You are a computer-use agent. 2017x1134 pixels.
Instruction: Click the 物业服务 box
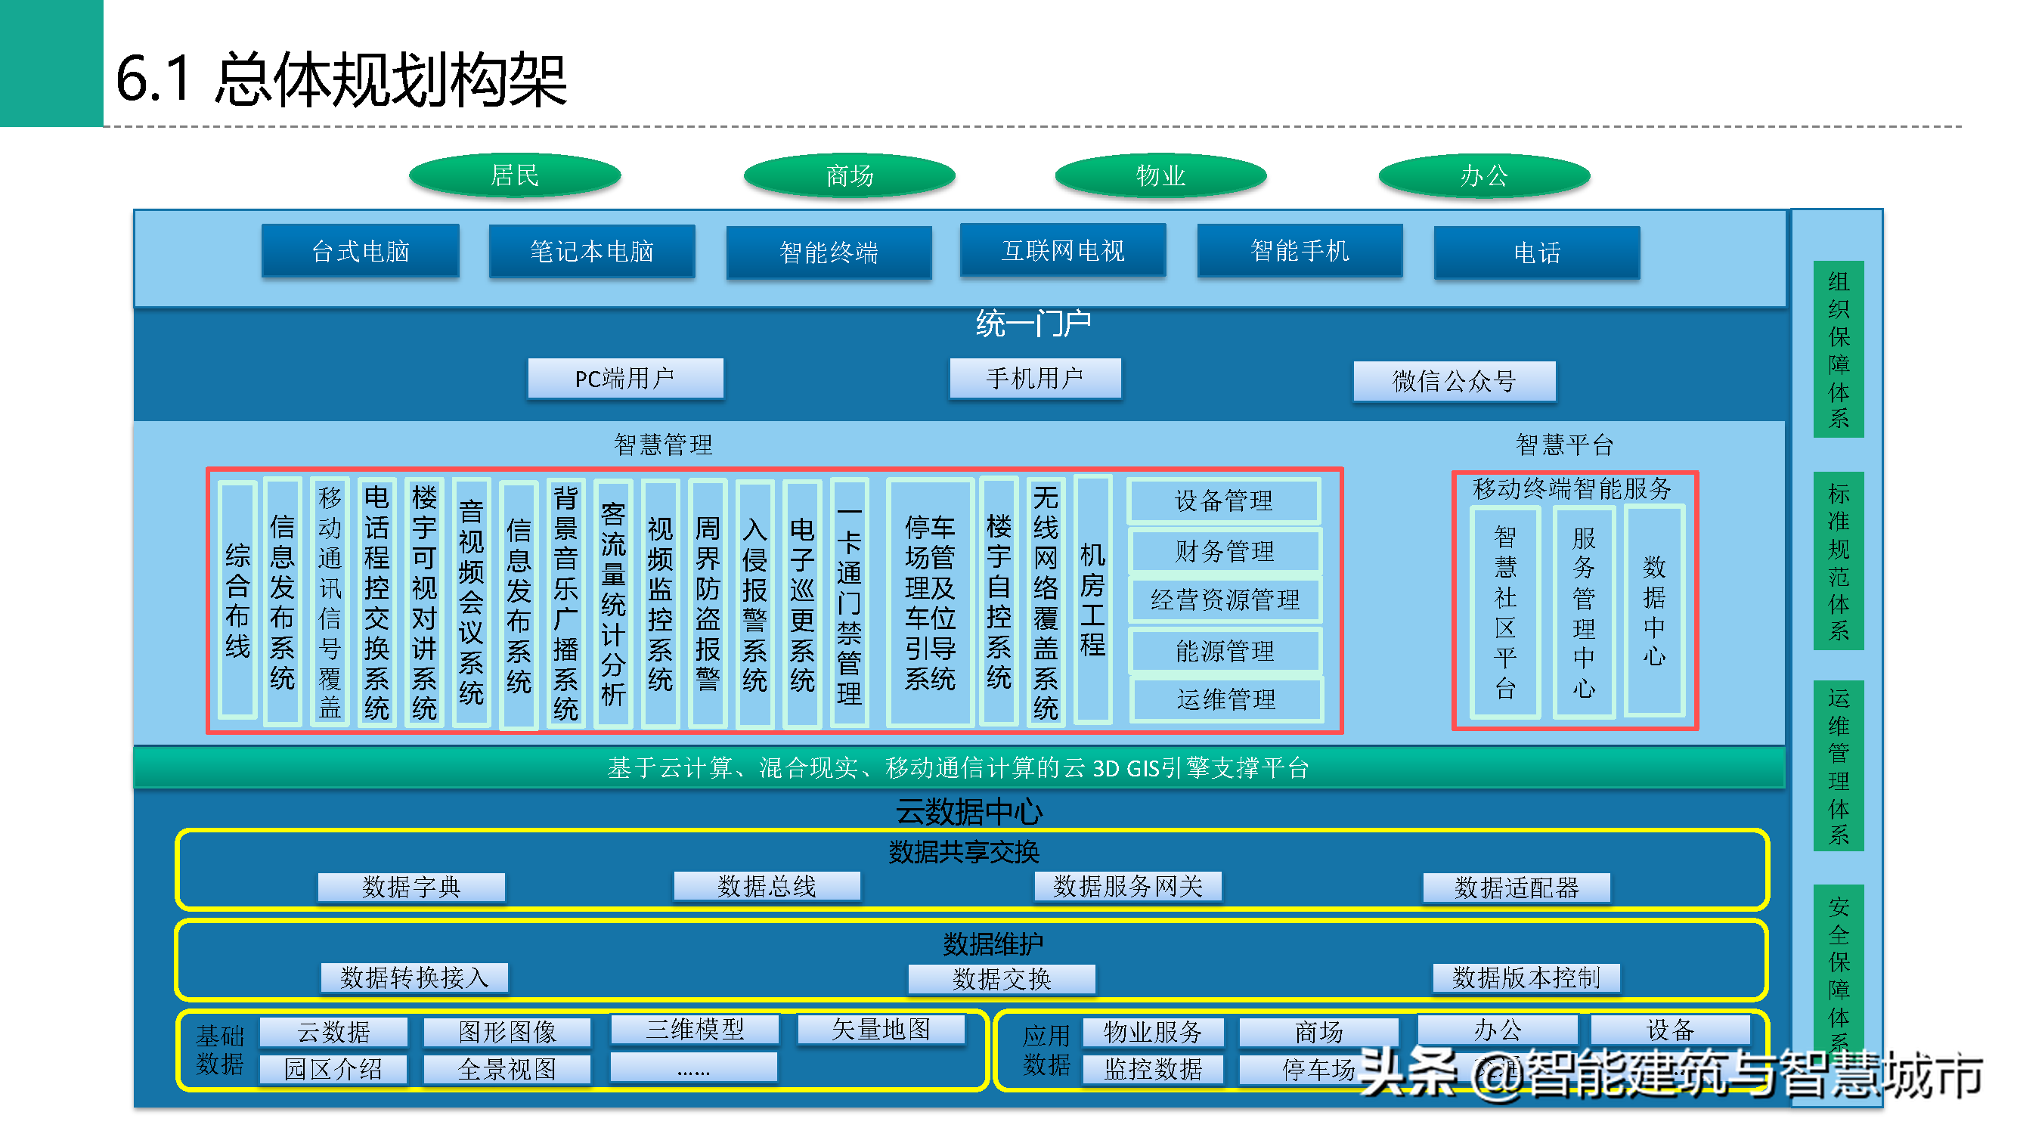coord(1153,1032)
